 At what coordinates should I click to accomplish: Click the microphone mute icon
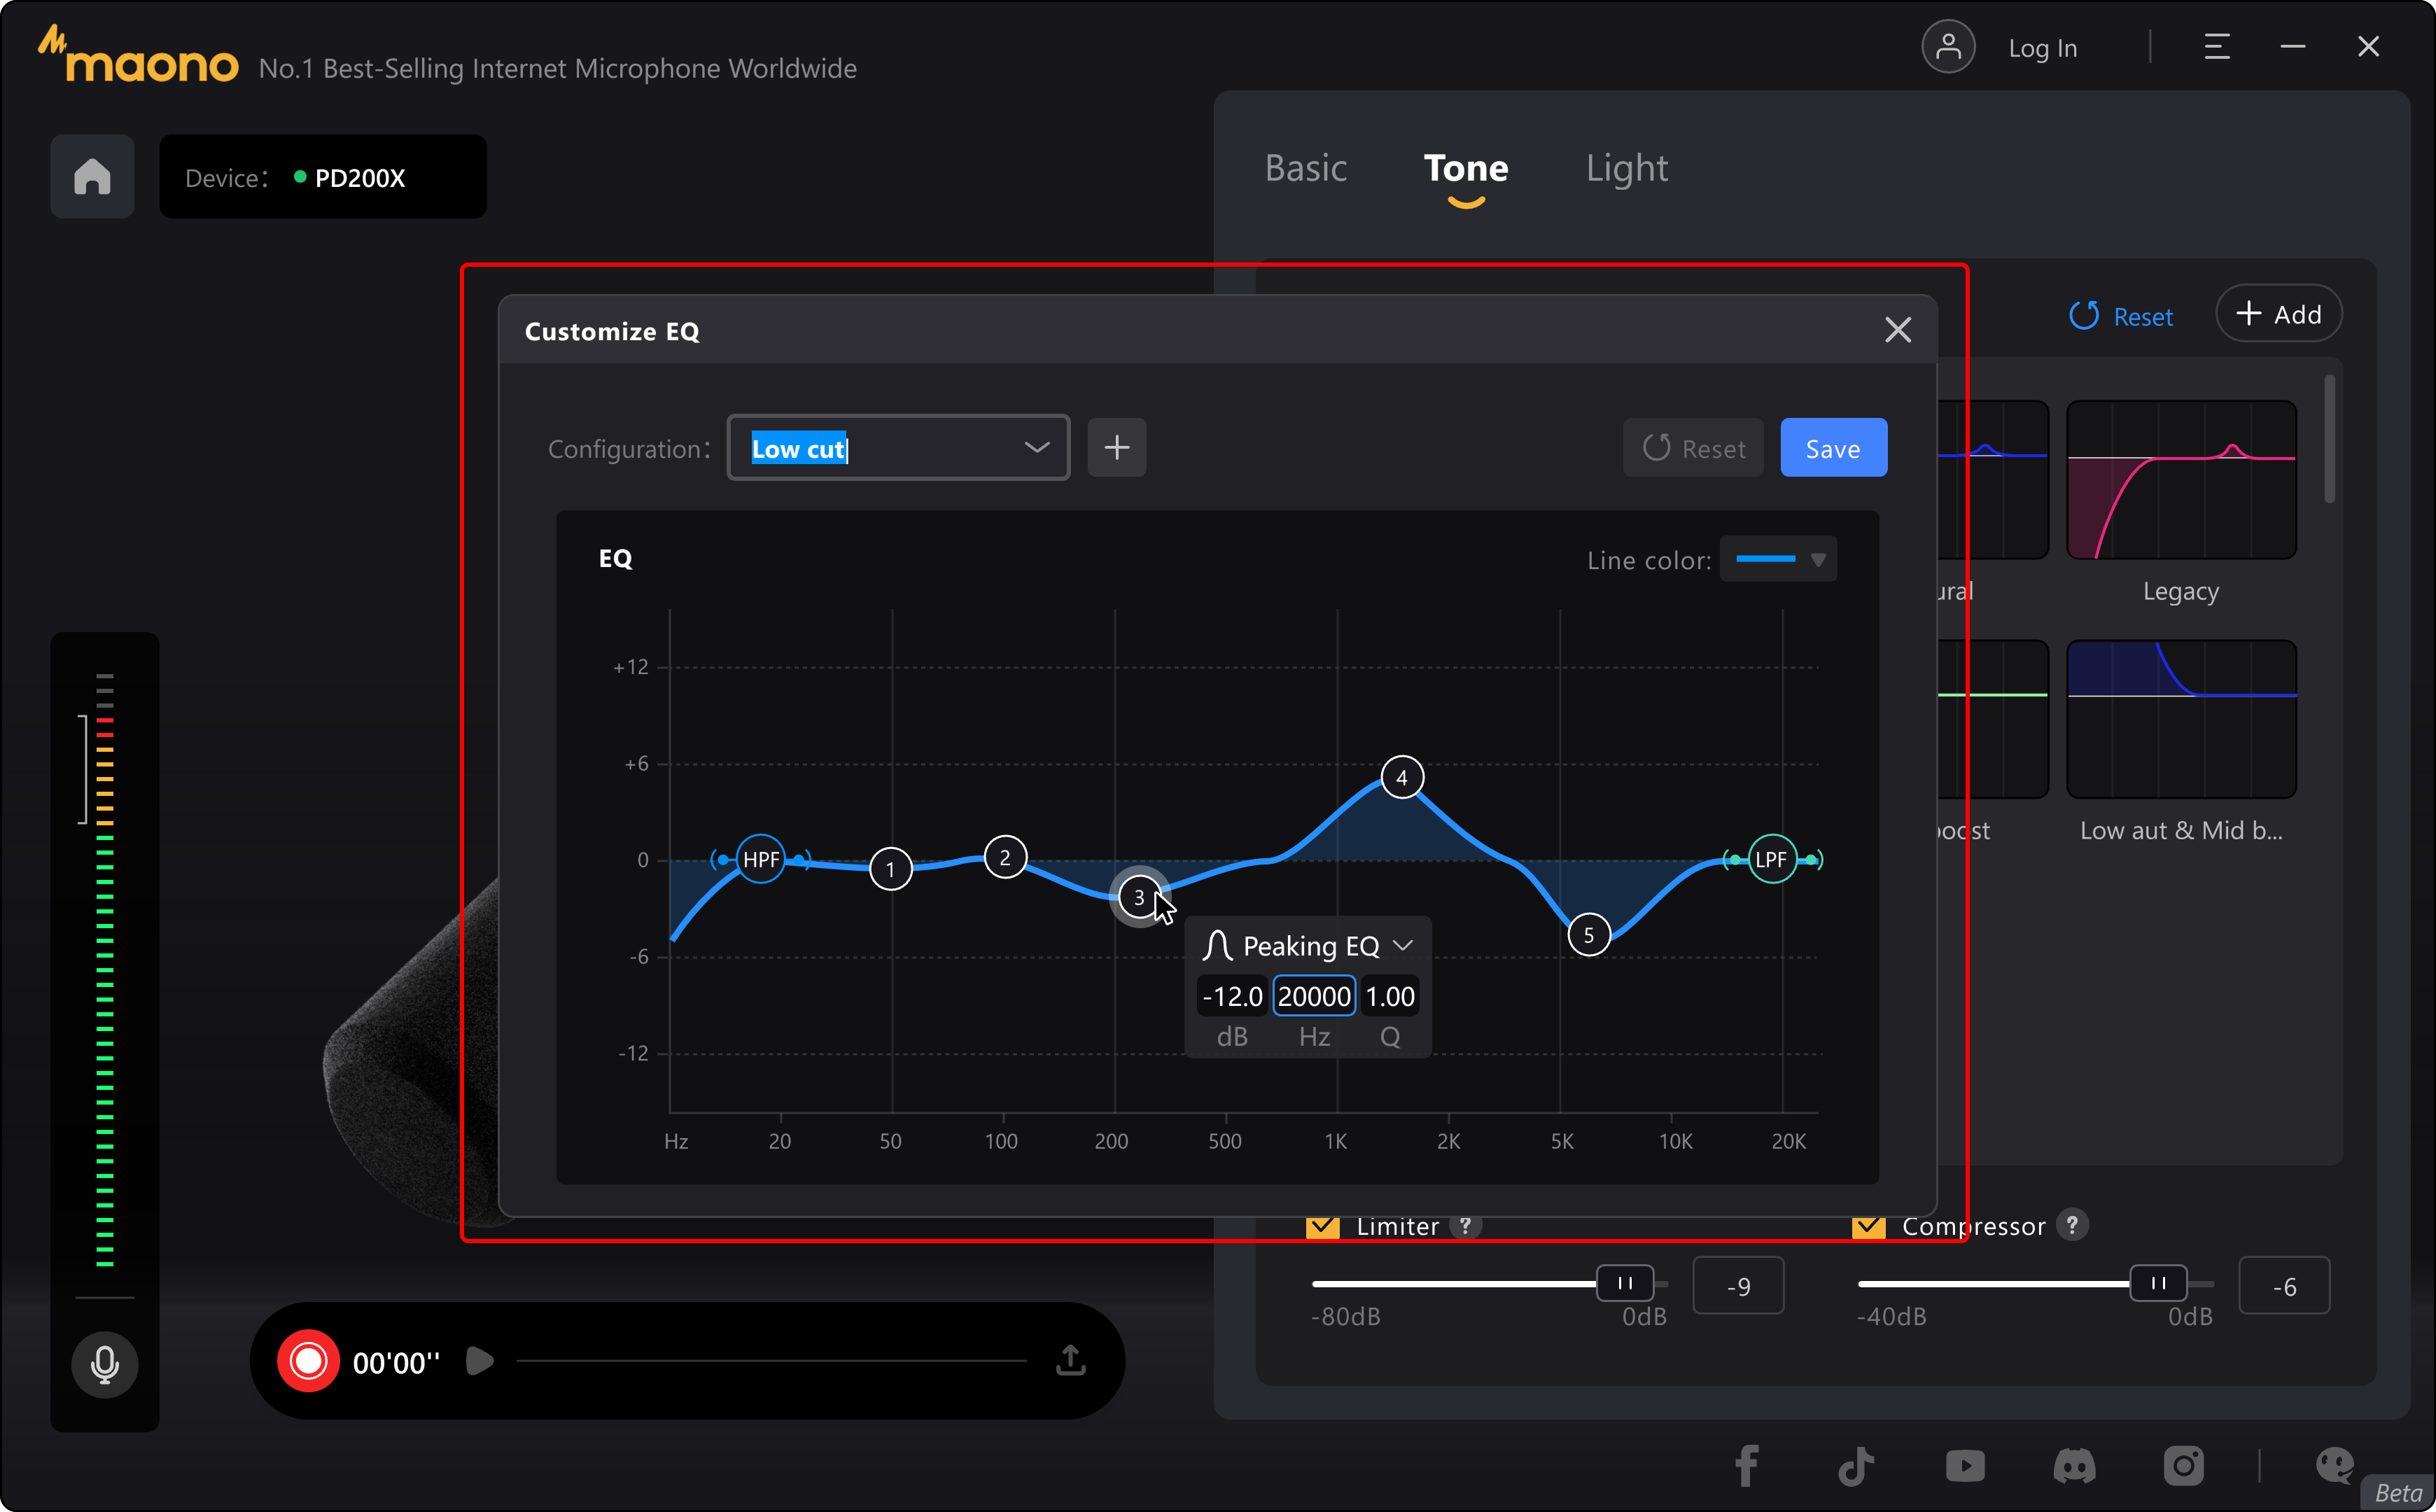[104, 1363]
